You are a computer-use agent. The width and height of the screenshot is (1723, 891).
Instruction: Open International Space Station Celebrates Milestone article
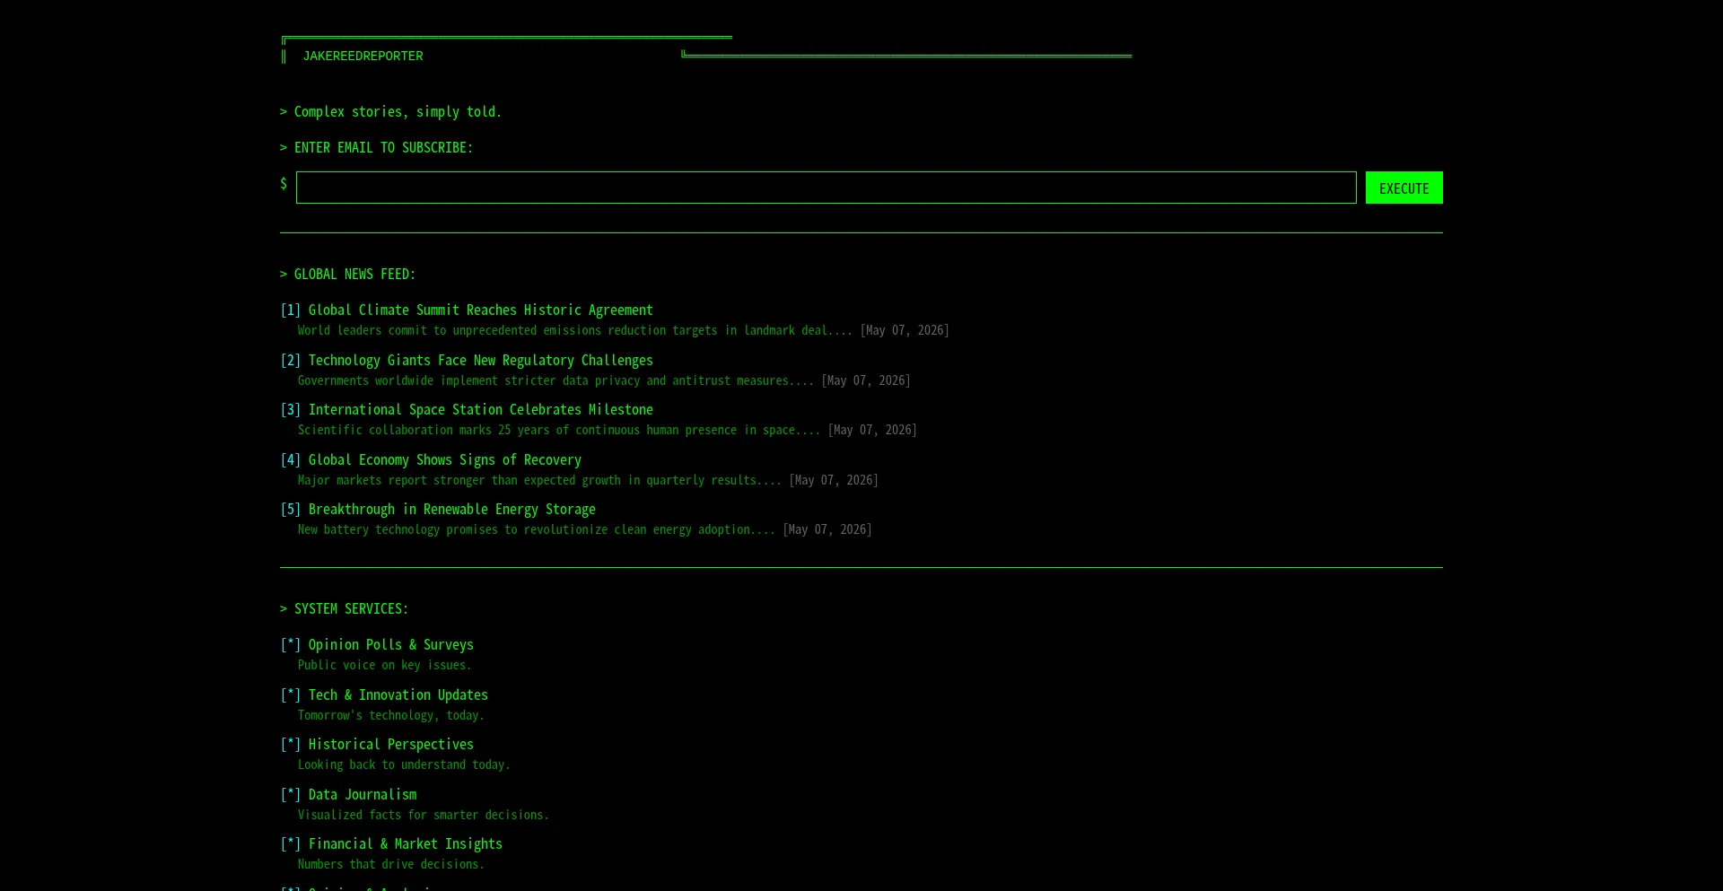coord(480,409)
